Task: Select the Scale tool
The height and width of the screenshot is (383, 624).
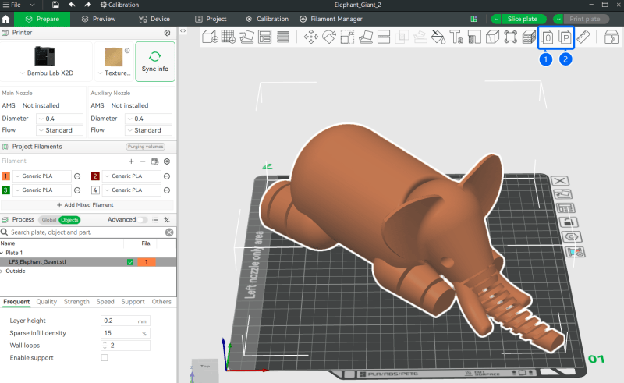Action: (x=347, y=37)
